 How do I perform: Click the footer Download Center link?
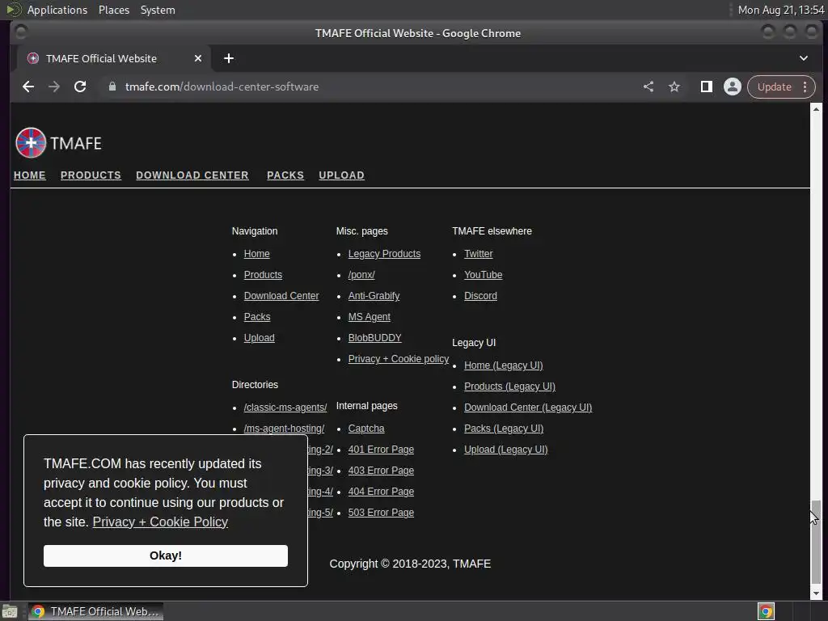click(x=281, y=296)
